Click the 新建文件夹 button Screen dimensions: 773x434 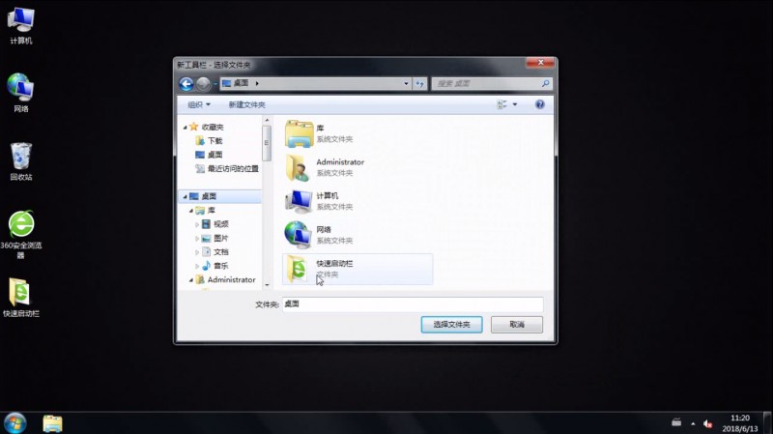pos(247,104)
